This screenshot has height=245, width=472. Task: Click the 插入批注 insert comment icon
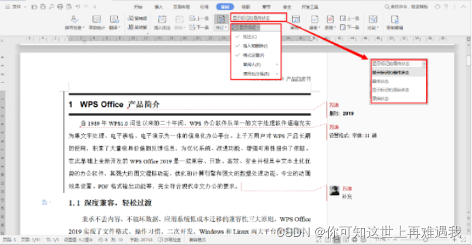(x=162, y=20)
